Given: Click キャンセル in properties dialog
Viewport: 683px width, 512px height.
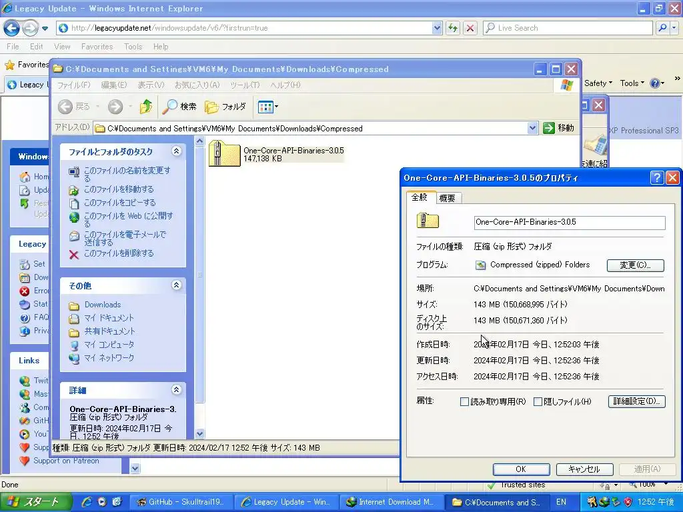Looking at the screenshot, I should coord(584,469).
